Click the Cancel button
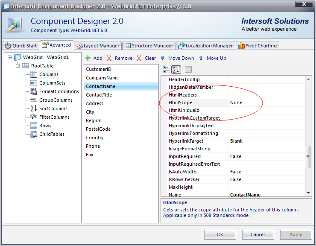This screenshot has width=316, height=246. (x=258, y=234)
